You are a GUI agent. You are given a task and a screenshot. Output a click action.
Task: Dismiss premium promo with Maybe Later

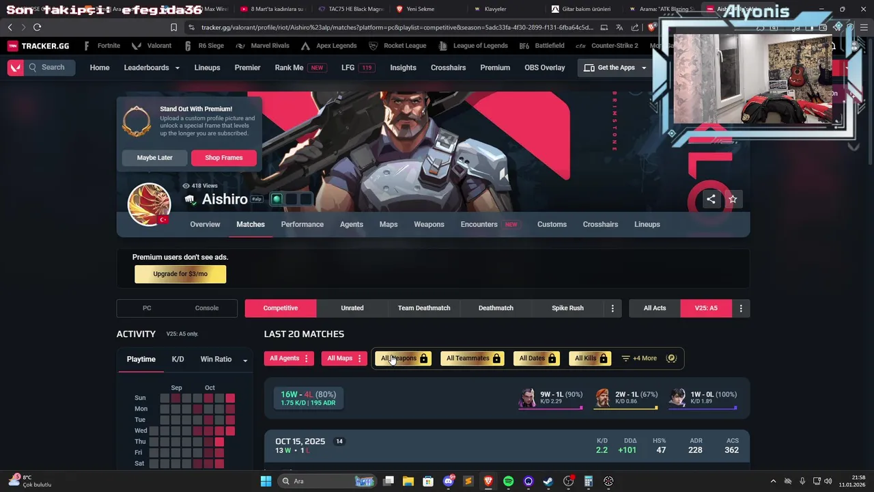(155, 158)
